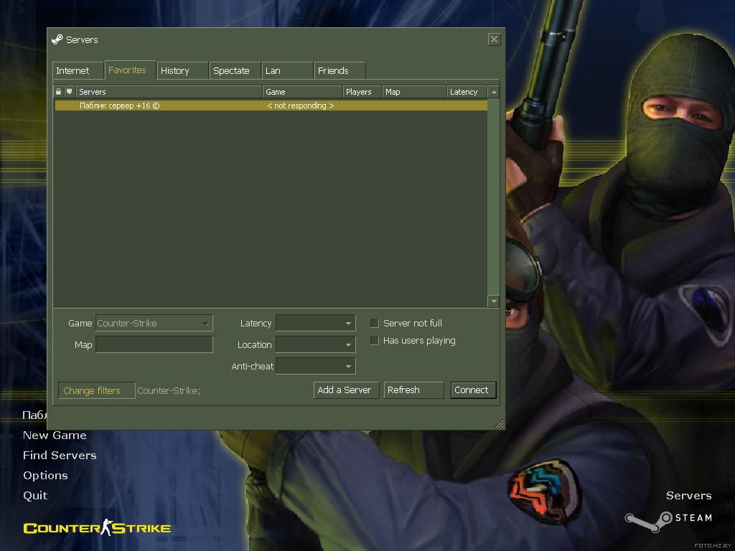Click Add a Server button
The width and height of the screenshot is (735, 551).
click(x=346, y=390)
